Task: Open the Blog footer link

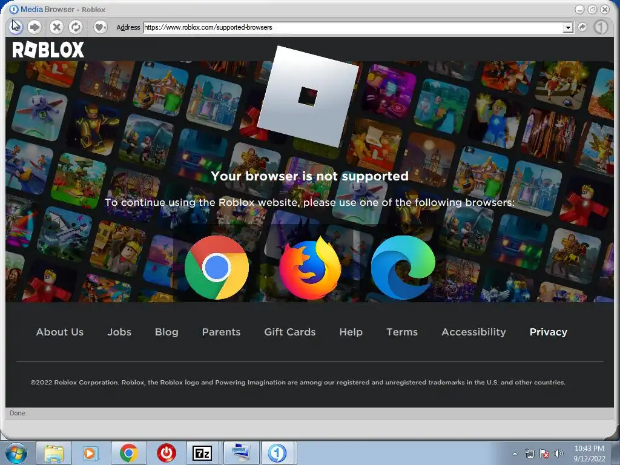Action: pos(167,332)
